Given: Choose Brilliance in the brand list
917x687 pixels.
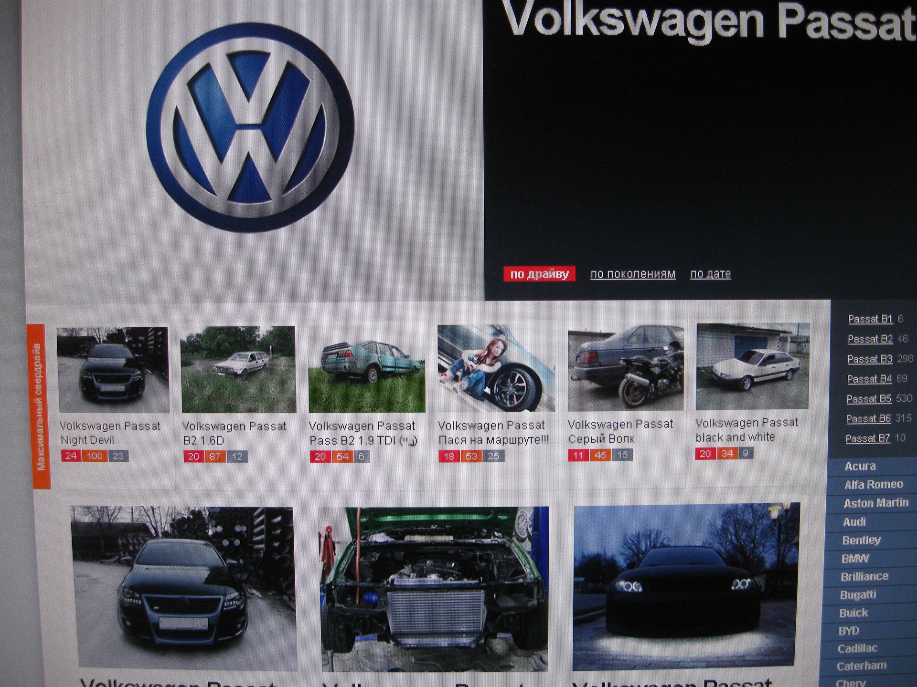Looking at the screenshot, I should pyautogui.click(x=864, y=577).
